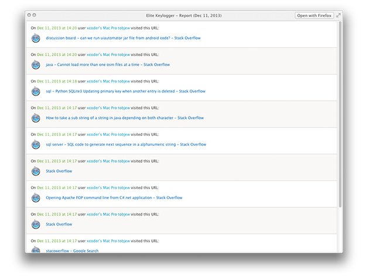
Task: Click title text 'Elite Keylogger - Report (Dec 11, 2013)'
Action: 184,16
